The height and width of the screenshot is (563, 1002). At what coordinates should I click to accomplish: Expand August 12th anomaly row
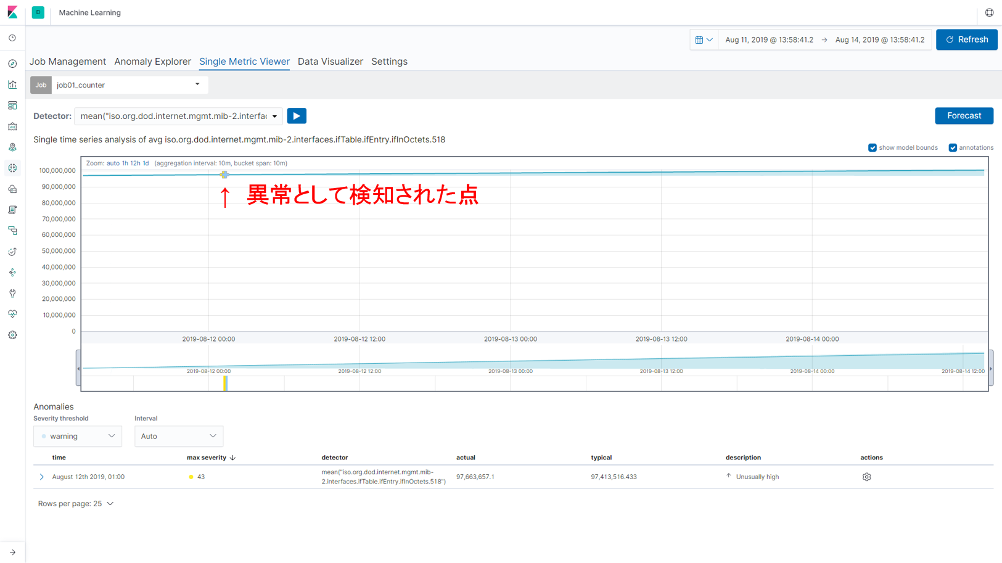tap(41, 477)
